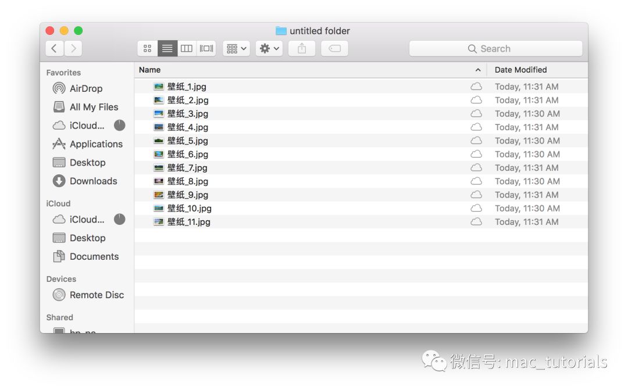This screenshot has height=390, width=628.
Task: Click the Share toolbar button
Action: pos(302,49)
